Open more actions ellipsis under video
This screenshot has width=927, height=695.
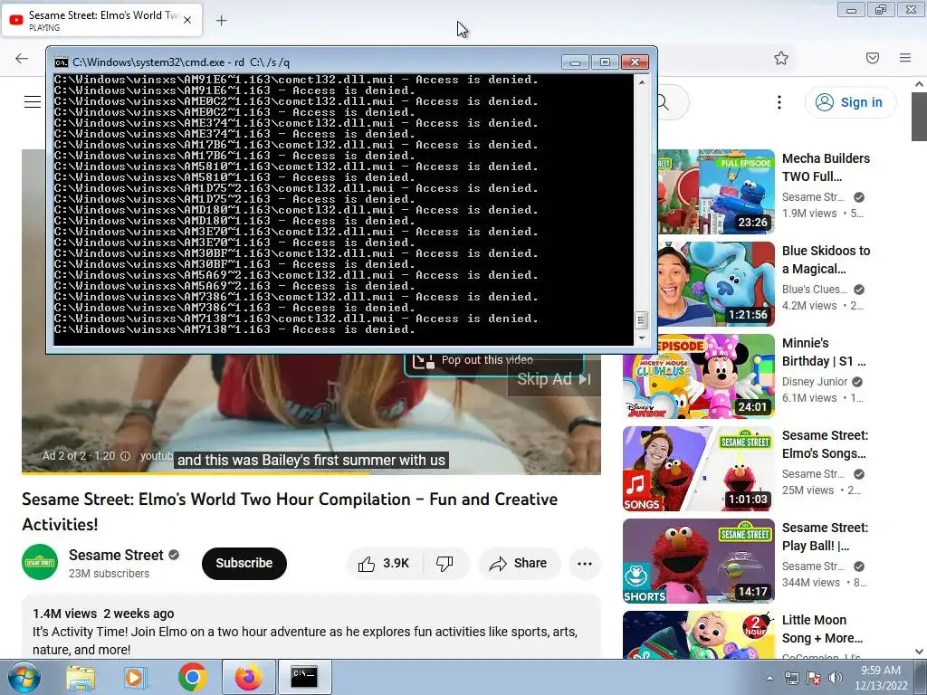point(585,563)
